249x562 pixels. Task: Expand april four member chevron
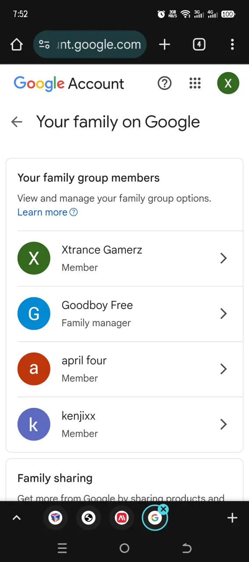(223, 369)
